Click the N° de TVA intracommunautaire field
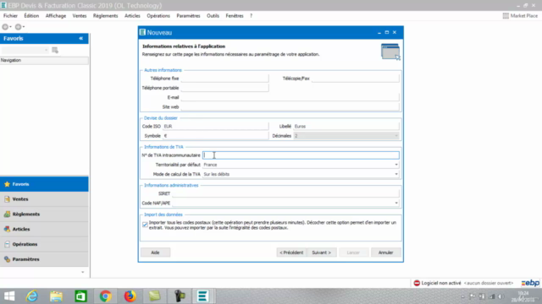This screenshot has width=542, height=304. [x=301, y=155]
